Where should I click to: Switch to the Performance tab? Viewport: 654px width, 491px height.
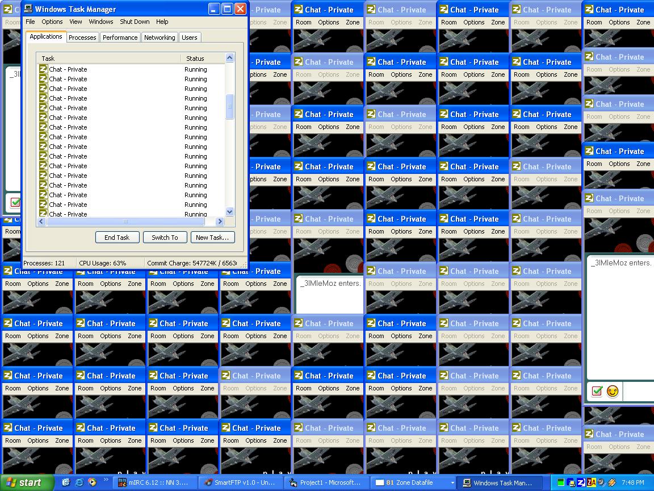[x=120, y=38]
